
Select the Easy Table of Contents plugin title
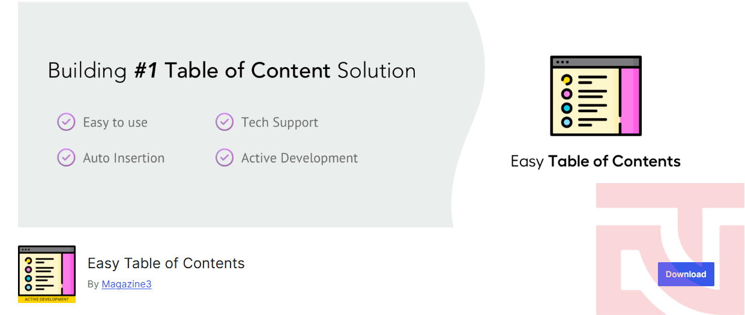point(166,263)
